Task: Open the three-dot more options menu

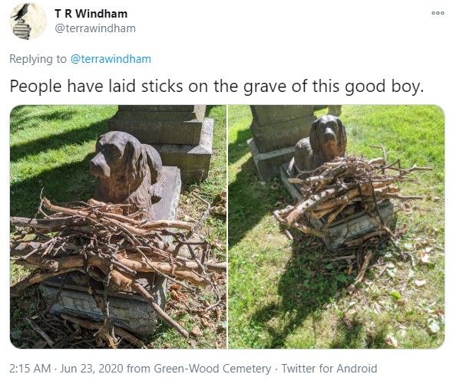Action: coord(438,13)
